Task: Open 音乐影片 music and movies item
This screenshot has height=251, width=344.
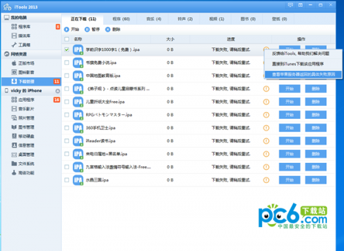Action: pos(23,109)
